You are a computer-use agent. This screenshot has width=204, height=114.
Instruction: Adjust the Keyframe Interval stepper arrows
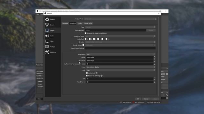(154, 64)
